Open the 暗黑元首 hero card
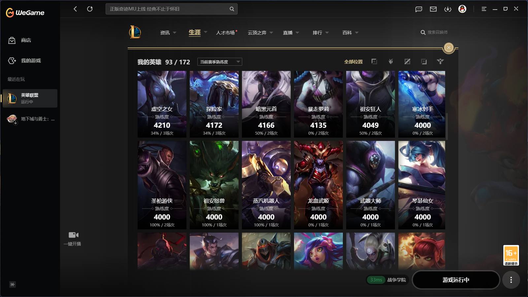528x297 pixels. (x=266, y=104)
